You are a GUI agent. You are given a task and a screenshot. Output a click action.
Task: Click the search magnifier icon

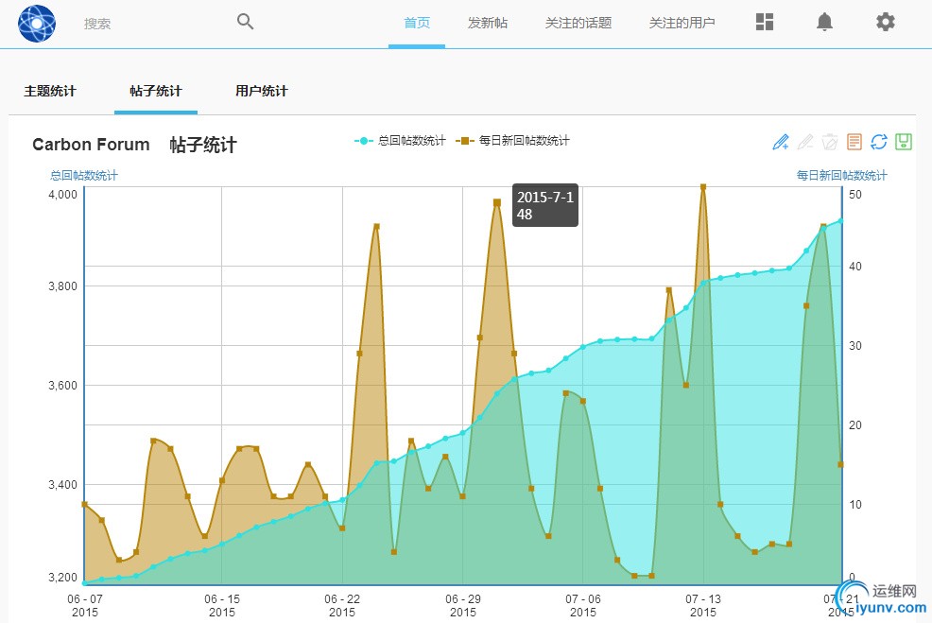tap(245, 22)
